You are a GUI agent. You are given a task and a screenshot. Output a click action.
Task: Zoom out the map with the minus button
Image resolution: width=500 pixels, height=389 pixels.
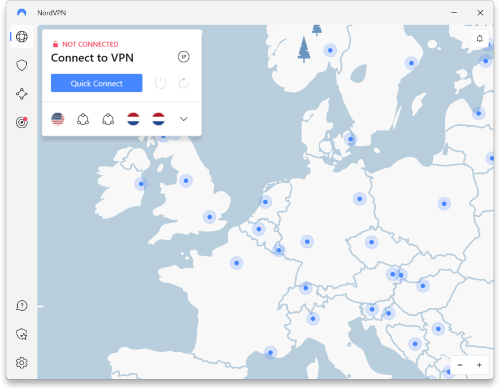pyautogui.click(x=460, y=365)
